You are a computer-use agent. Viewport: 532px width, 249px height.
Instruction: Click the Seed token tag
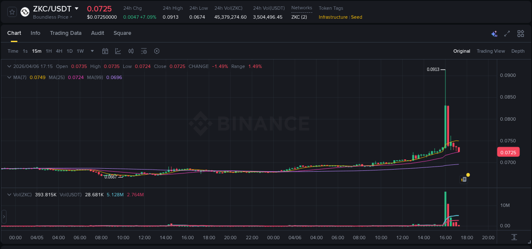[357, 17]
